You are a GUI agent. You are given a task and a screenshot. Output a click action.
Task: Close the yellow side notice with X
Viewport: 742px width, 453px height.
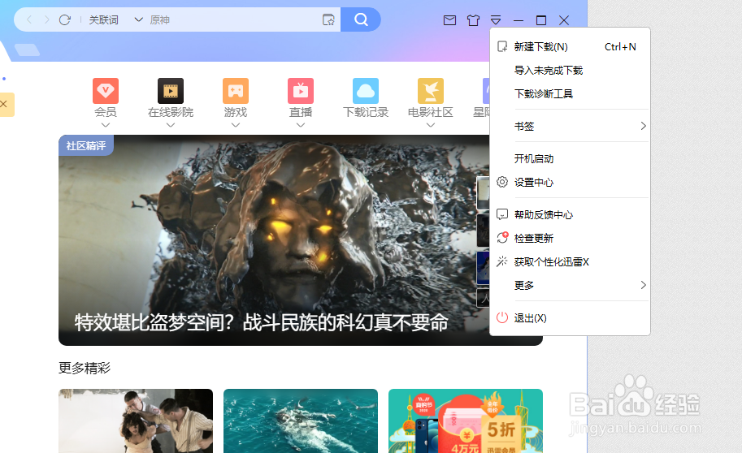pos(3,104)
